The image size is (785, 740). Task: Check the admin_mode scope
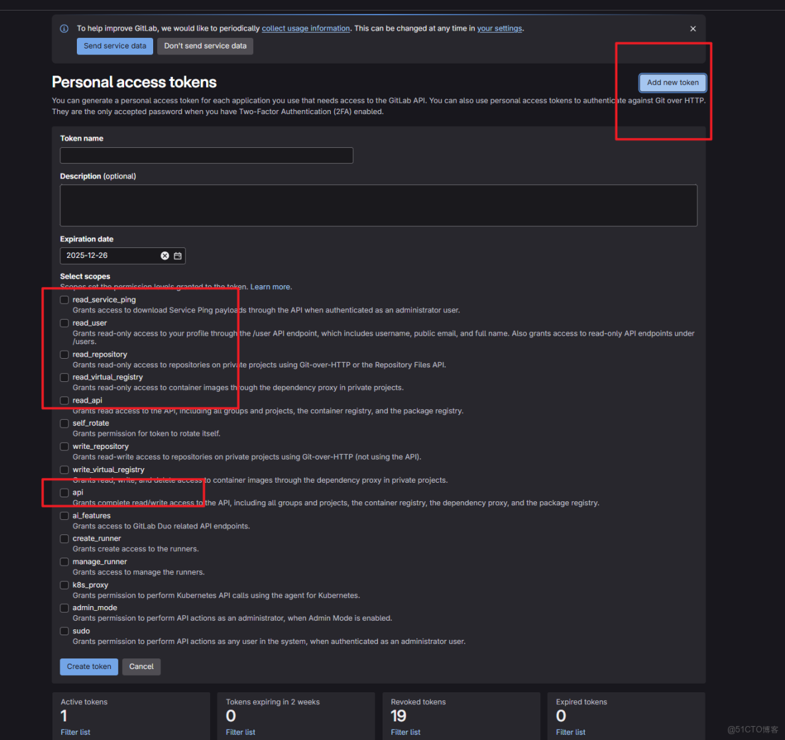(x=64, y=607)
